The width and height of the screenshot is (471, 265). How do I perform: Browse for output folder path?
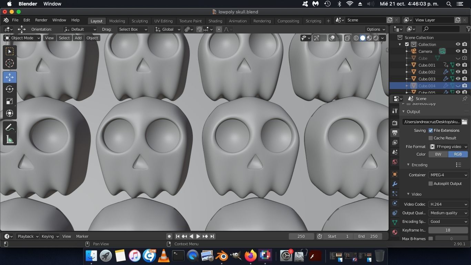[464, 122]
